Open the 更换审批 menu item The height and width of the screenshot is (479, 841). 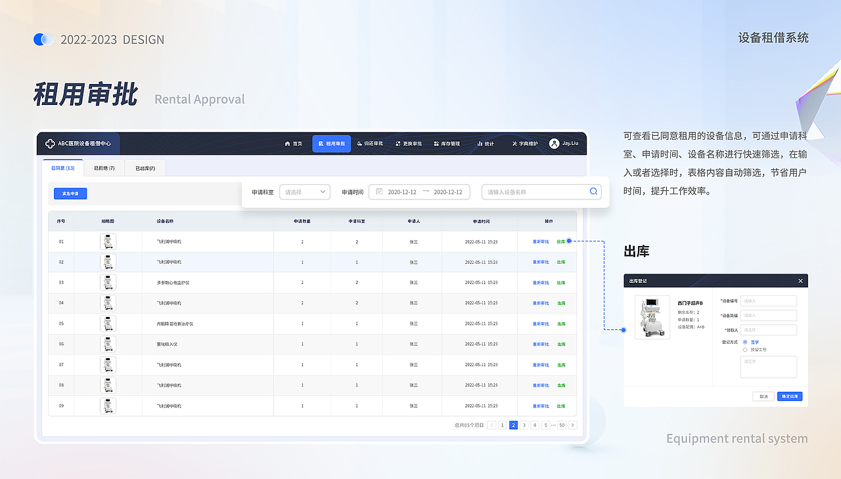pos(409,144)
